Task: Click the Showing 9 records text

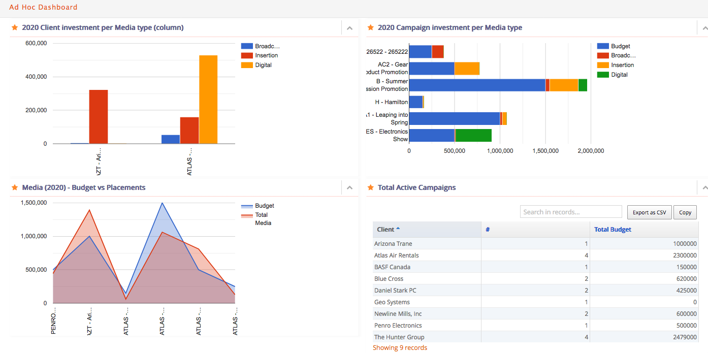Action: [400, 348]
